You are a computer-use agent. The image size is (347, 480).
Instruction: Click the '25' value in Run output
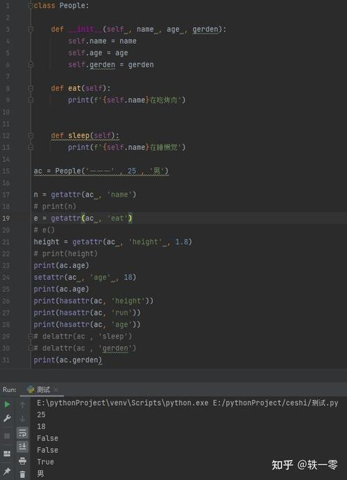pyautogui.click(x=41, y=415)
